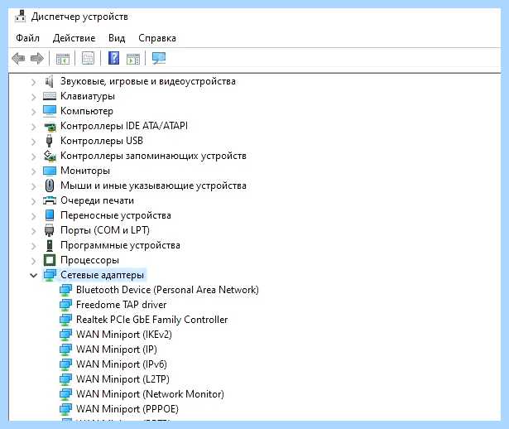Toggle the console tree pane button

click(x=63, y=59)
